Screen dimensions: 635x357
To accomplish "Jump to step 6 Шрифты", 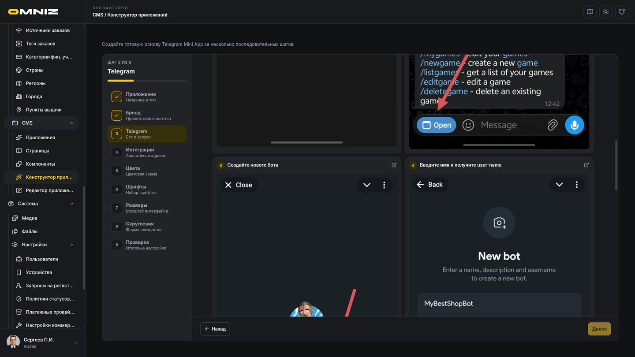I will (x=147, y=190).
